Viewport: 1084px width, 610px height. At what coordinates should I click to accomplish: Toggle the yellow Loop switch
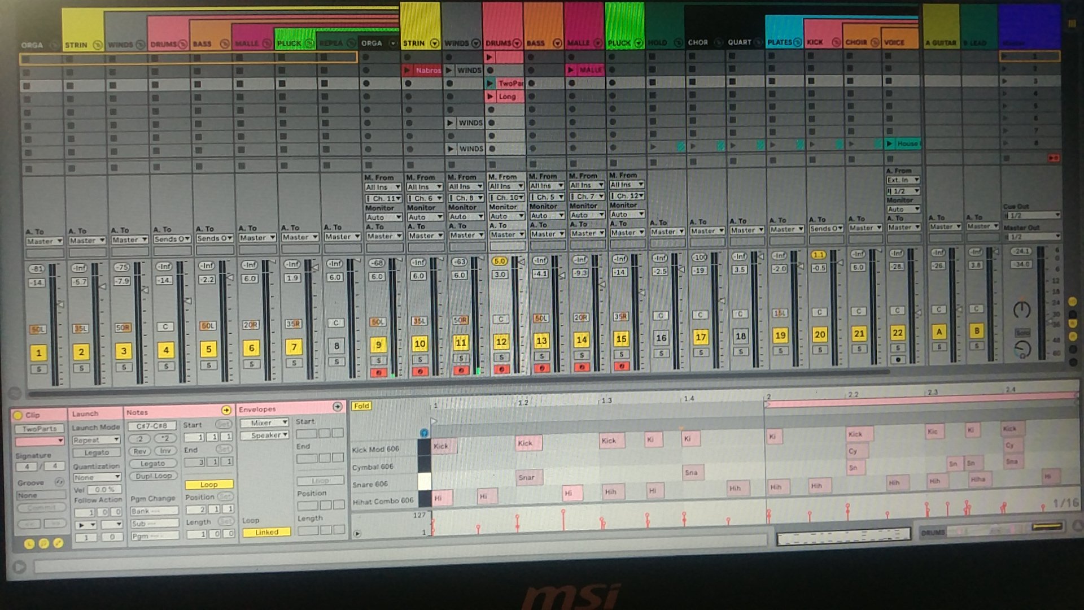(209, 485)
